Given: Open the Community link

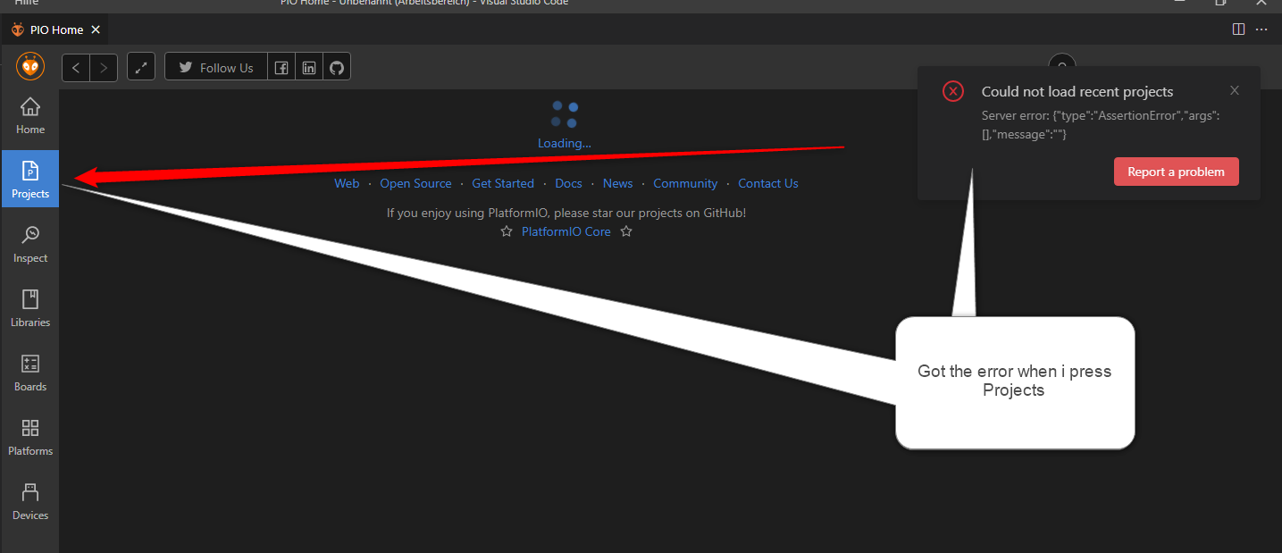Looking at the screenshot, I should point(685,183).
